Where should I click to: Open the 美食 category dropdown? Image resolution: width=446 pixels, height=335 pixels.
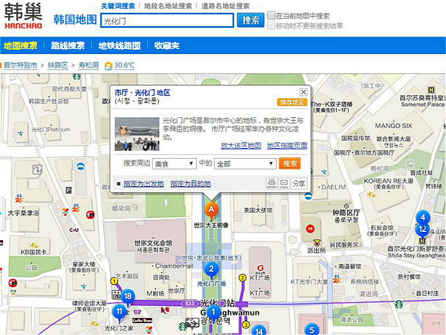pyautogui.click(x=174, y=164)
